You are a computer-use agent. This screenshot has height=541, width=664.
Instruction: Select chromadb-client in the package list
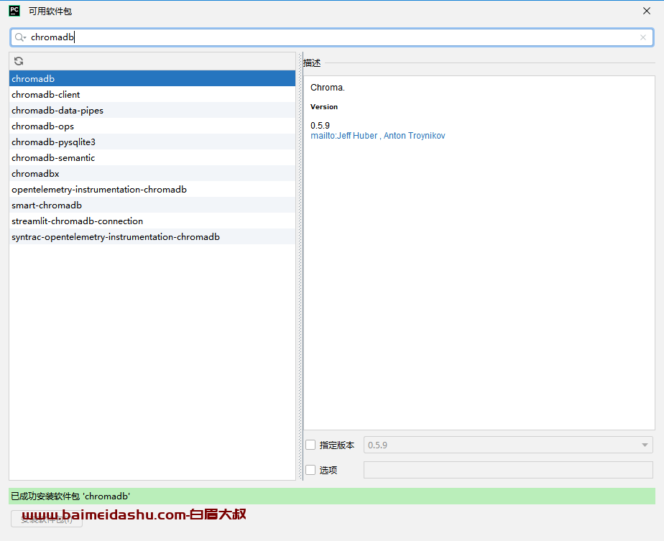[152, 94]
